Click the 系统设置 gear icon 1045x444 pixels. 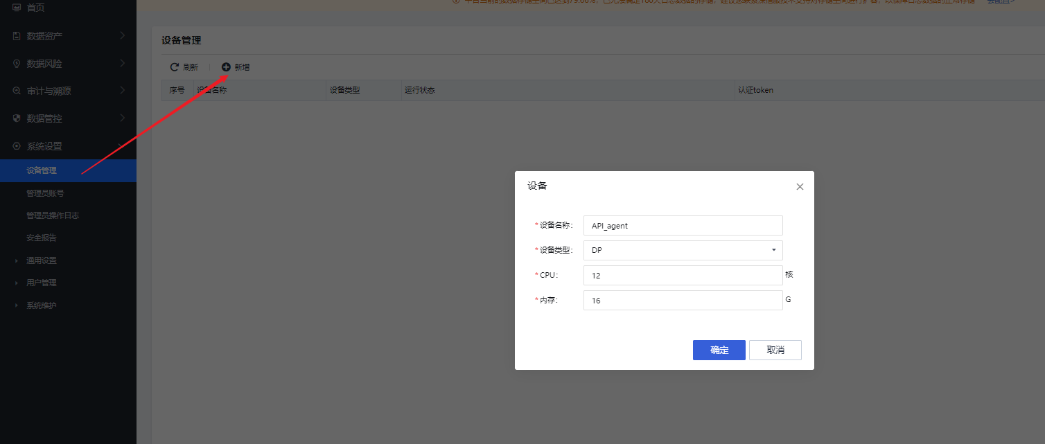tap(15, 146)
